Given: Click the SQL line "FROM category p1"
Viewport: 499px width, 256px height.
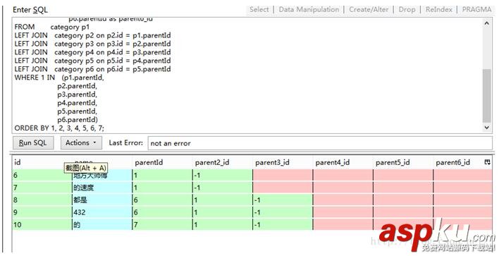Looking at the screenshot, I should (52, 27).
